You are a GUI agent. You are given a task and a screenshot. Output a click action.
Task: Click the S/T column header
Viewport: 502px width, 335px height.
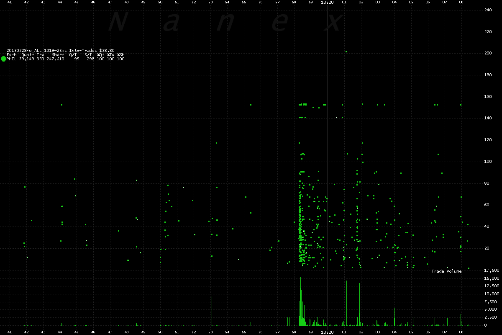[88, 55]
